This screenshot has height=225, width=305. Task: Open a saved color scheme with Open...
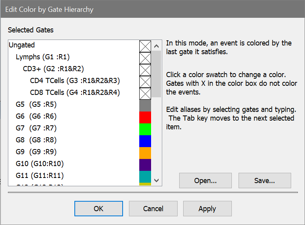pos(205,180)
